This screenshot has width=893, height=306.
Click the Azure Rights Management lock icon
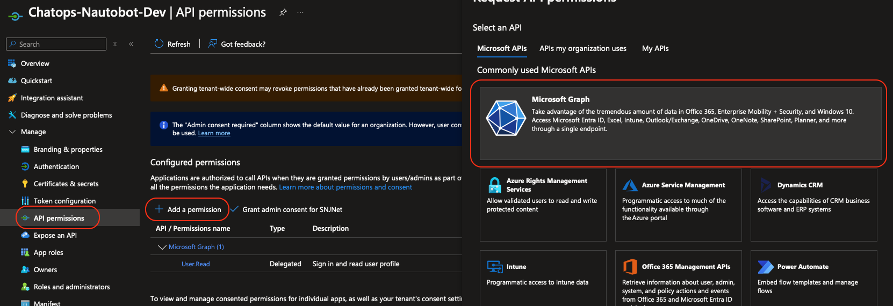[x=495, y=185]
